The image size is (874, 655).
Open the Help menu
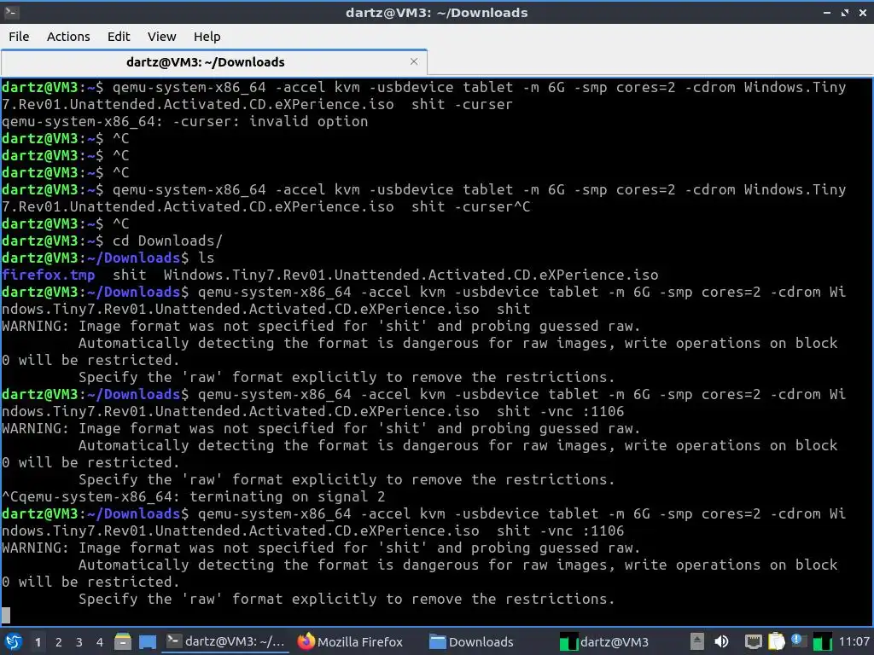[207, 37]
